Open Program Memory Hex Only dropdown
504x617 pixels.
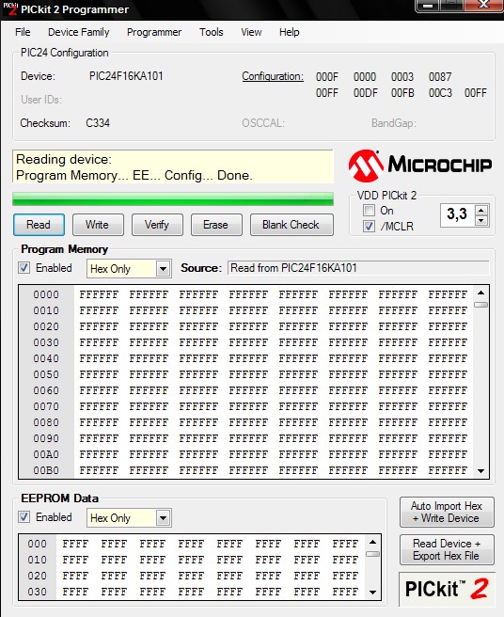pos(129,269)
